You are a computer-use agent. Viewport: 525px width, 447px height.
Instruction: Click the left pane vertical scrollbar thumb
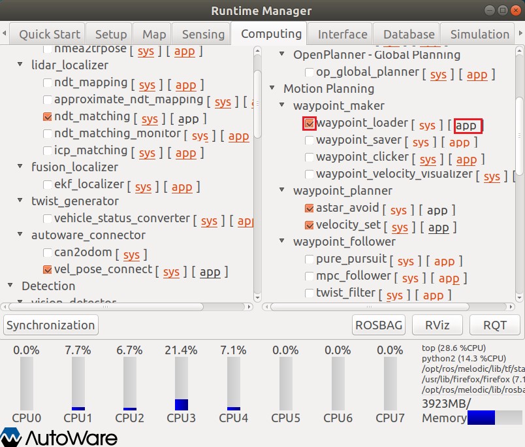[257, 104]
